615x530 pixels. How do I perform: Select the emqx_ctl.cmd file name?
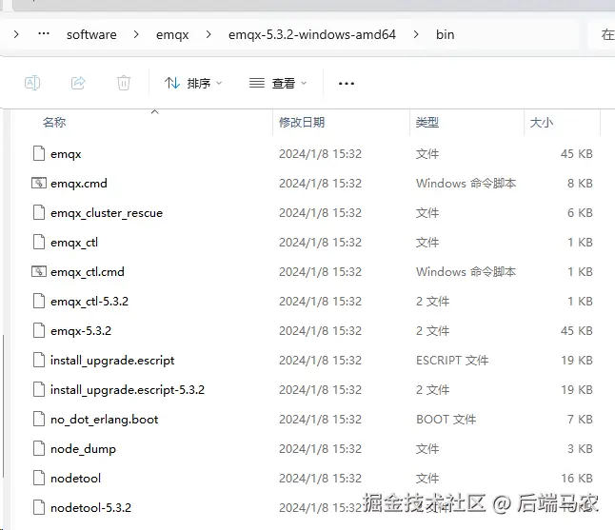pos(88,272)
